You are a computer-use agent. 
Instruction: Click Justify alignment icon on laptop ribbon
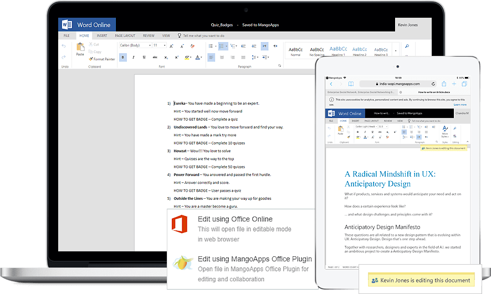click(x=243, y=57)
